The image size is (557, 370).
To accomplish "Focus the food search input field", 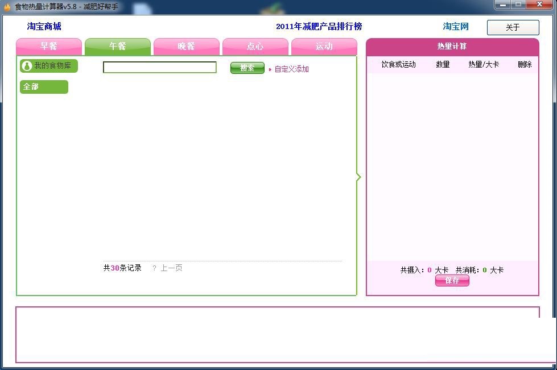I will [x=159, y=67].
